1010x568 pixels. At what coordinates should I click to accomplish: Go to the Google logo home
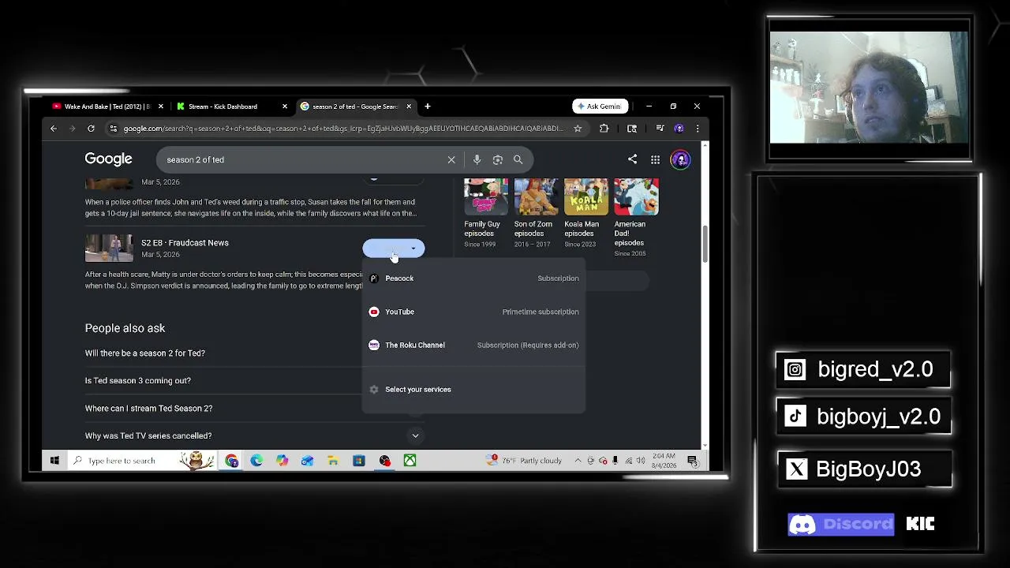(x=109, y=159)
